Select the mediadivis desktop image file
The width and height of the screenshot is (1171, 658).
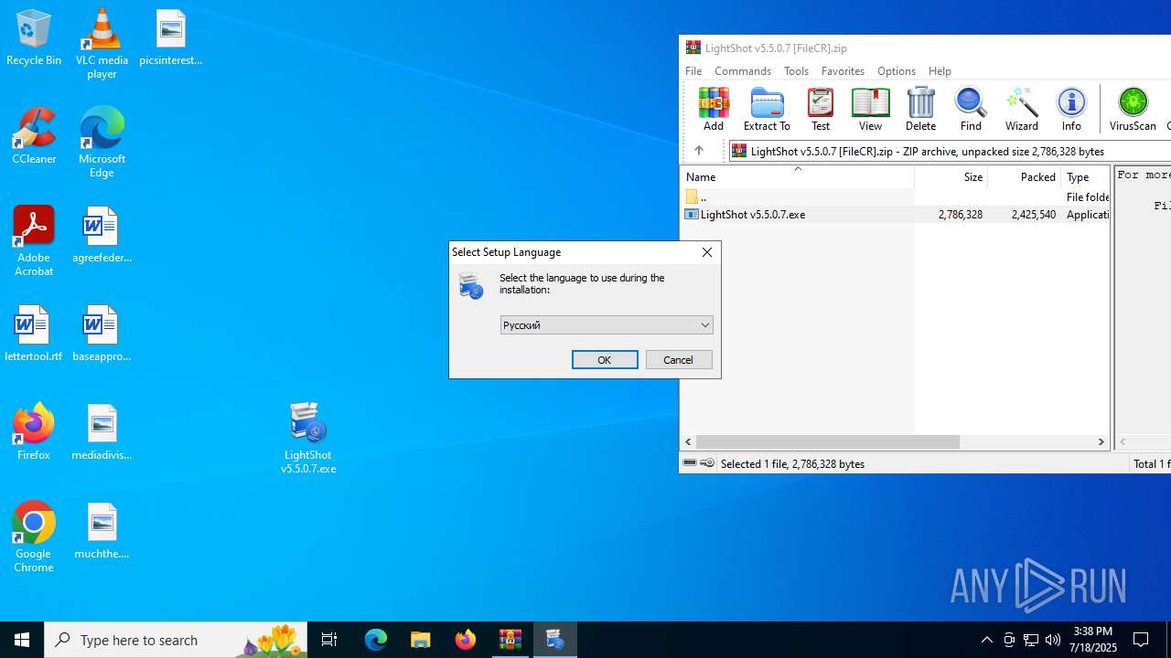(102, 432)
